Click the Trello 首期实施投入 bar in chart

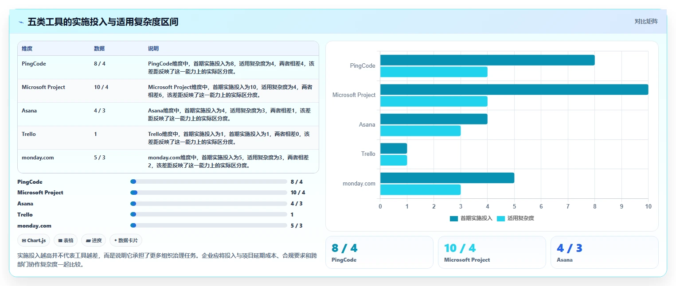394,148
